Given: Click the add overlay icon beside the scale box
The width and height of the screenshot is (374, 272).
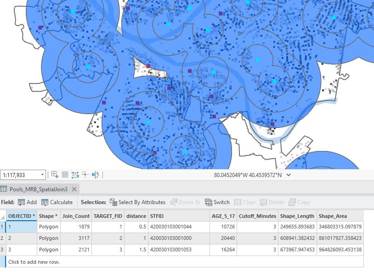Looking at the screenshot, I should point(54,174).
